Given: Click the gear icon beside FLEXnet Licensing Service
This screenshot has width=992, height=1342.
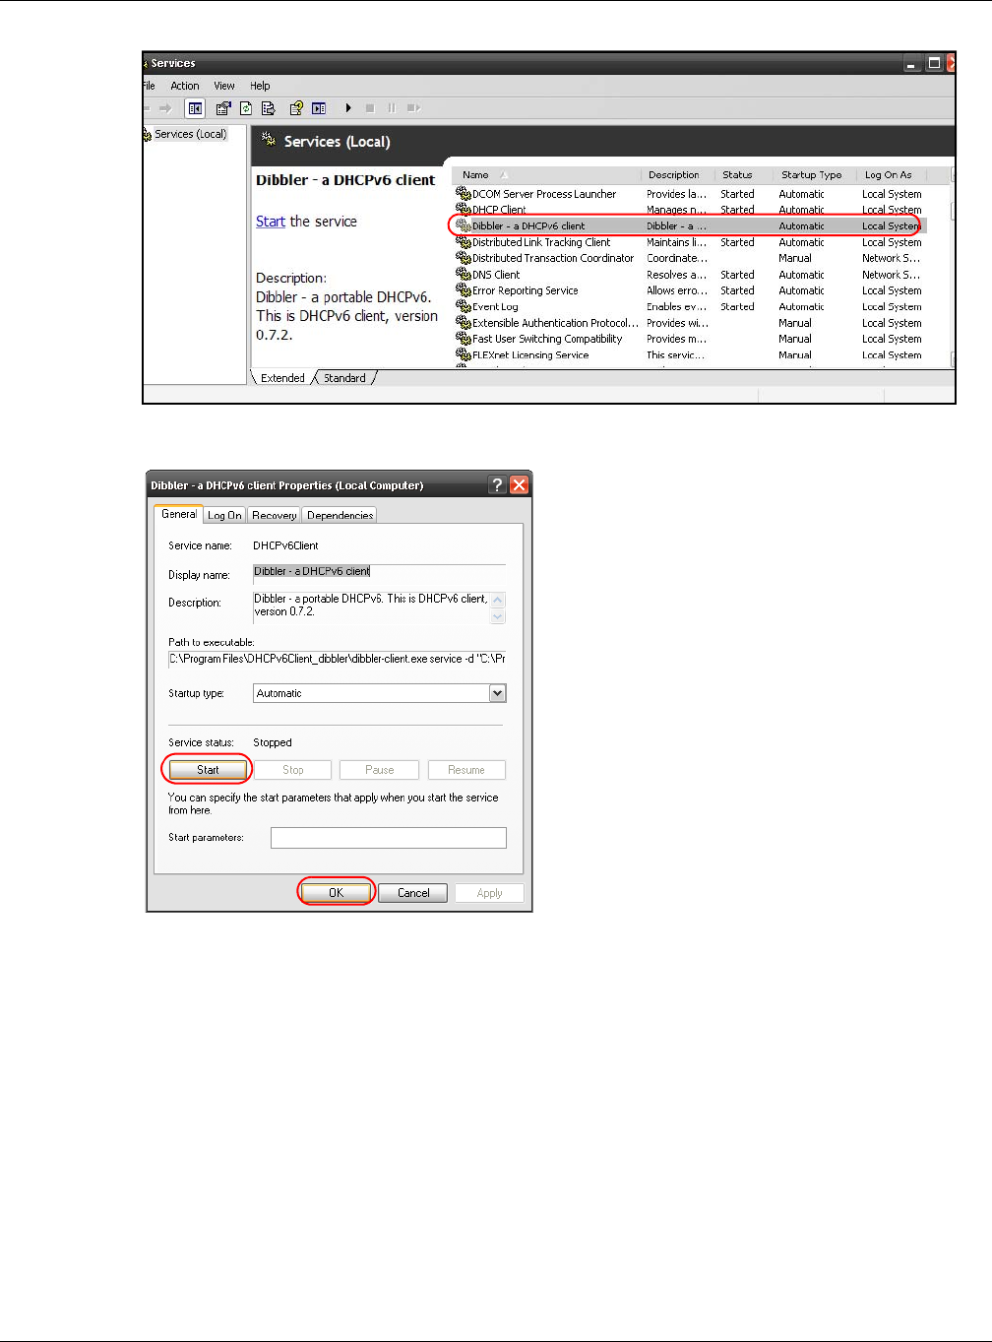Looking at the screenshot, I should click(464, 354).
